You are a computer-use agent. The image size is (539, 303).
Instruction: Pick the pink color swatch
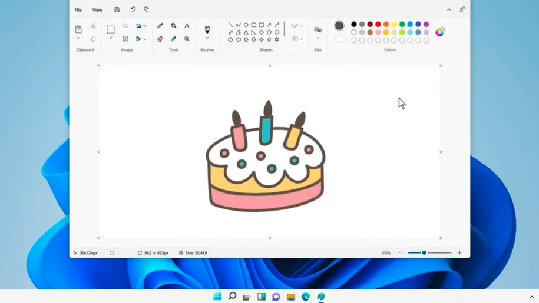click(378, 32)
